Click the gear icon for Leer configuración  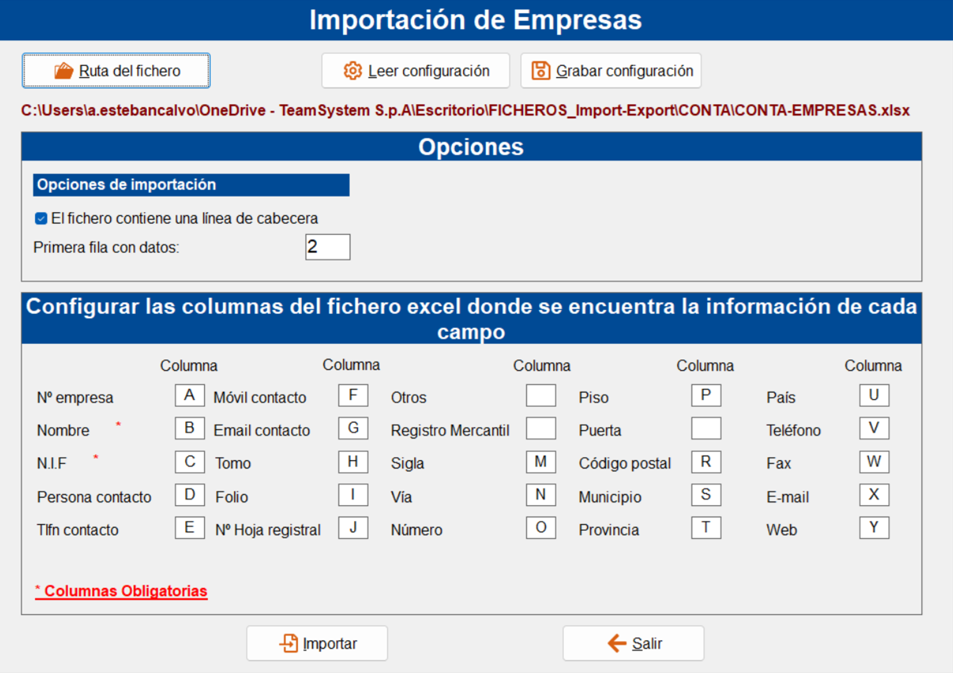click(x=353, y=71)
